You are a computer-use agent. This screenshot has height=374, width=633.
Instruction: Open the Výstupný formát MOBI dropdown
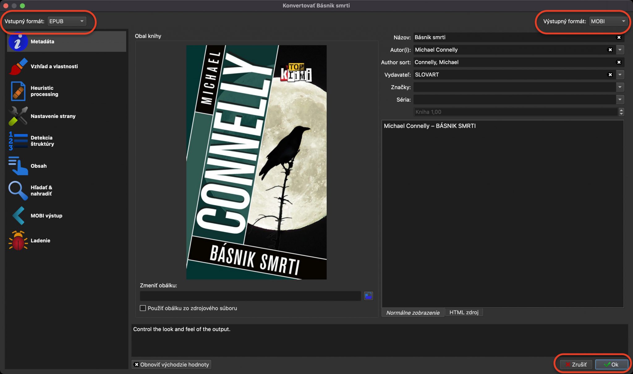click(609, 21)
